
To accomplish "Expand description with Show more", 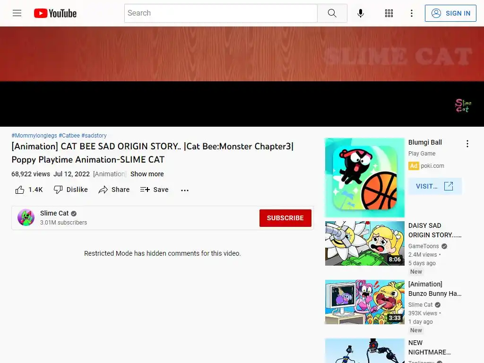I will [147, 174].
